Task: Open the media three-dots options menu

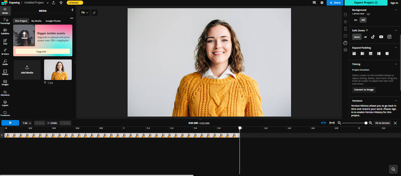Action: pos(72,18)
